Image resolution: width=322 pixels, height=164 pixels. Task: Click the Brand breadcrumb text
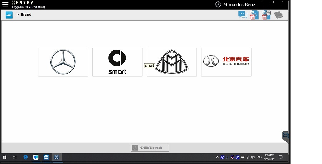pyautogui.click(x=26, y=15)
